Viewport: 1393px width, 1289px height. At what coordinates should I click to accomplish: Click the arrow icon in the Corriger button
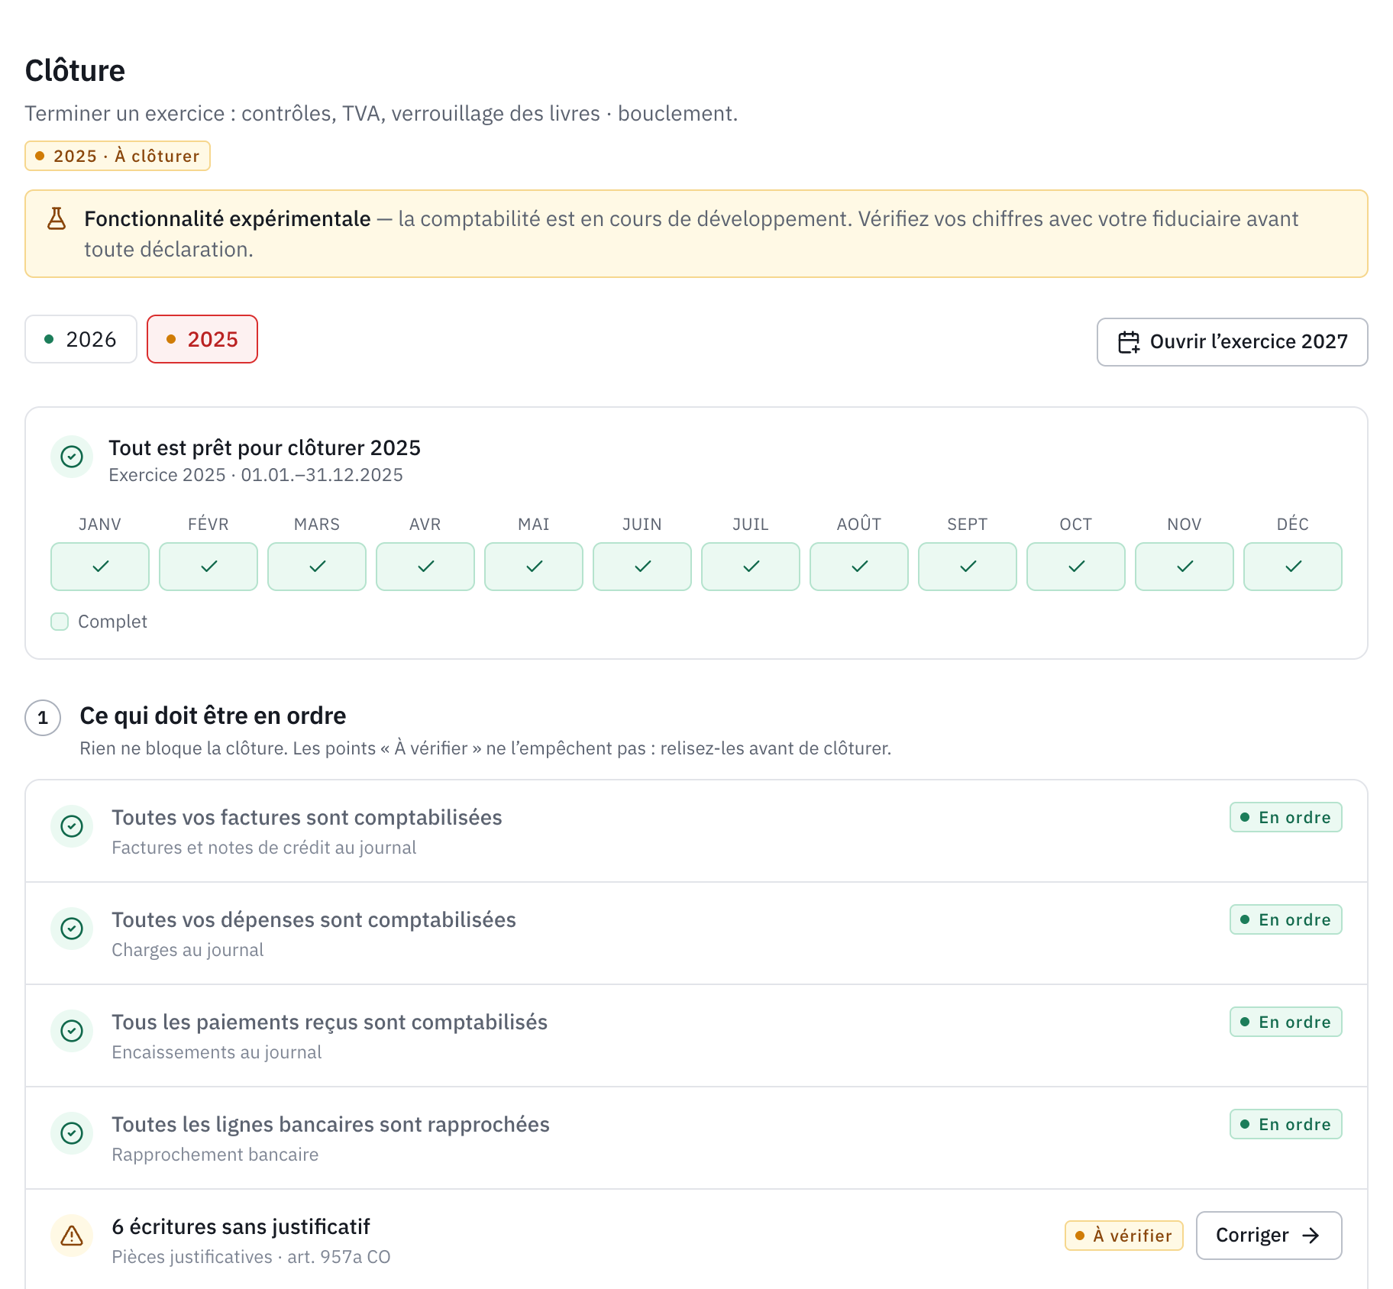click(1311, 1236)
